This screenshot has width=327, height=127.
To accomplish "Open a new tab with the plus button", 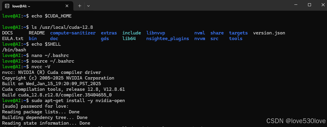I will click(x=80, y=6).
